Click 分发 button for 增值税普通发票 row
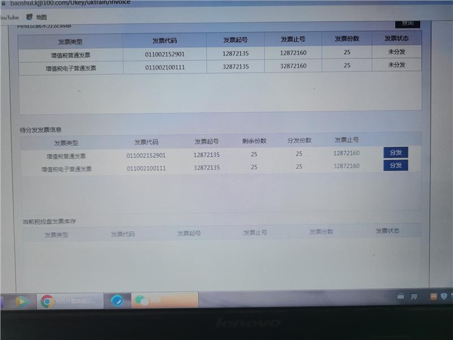 [x=395, y=152]
